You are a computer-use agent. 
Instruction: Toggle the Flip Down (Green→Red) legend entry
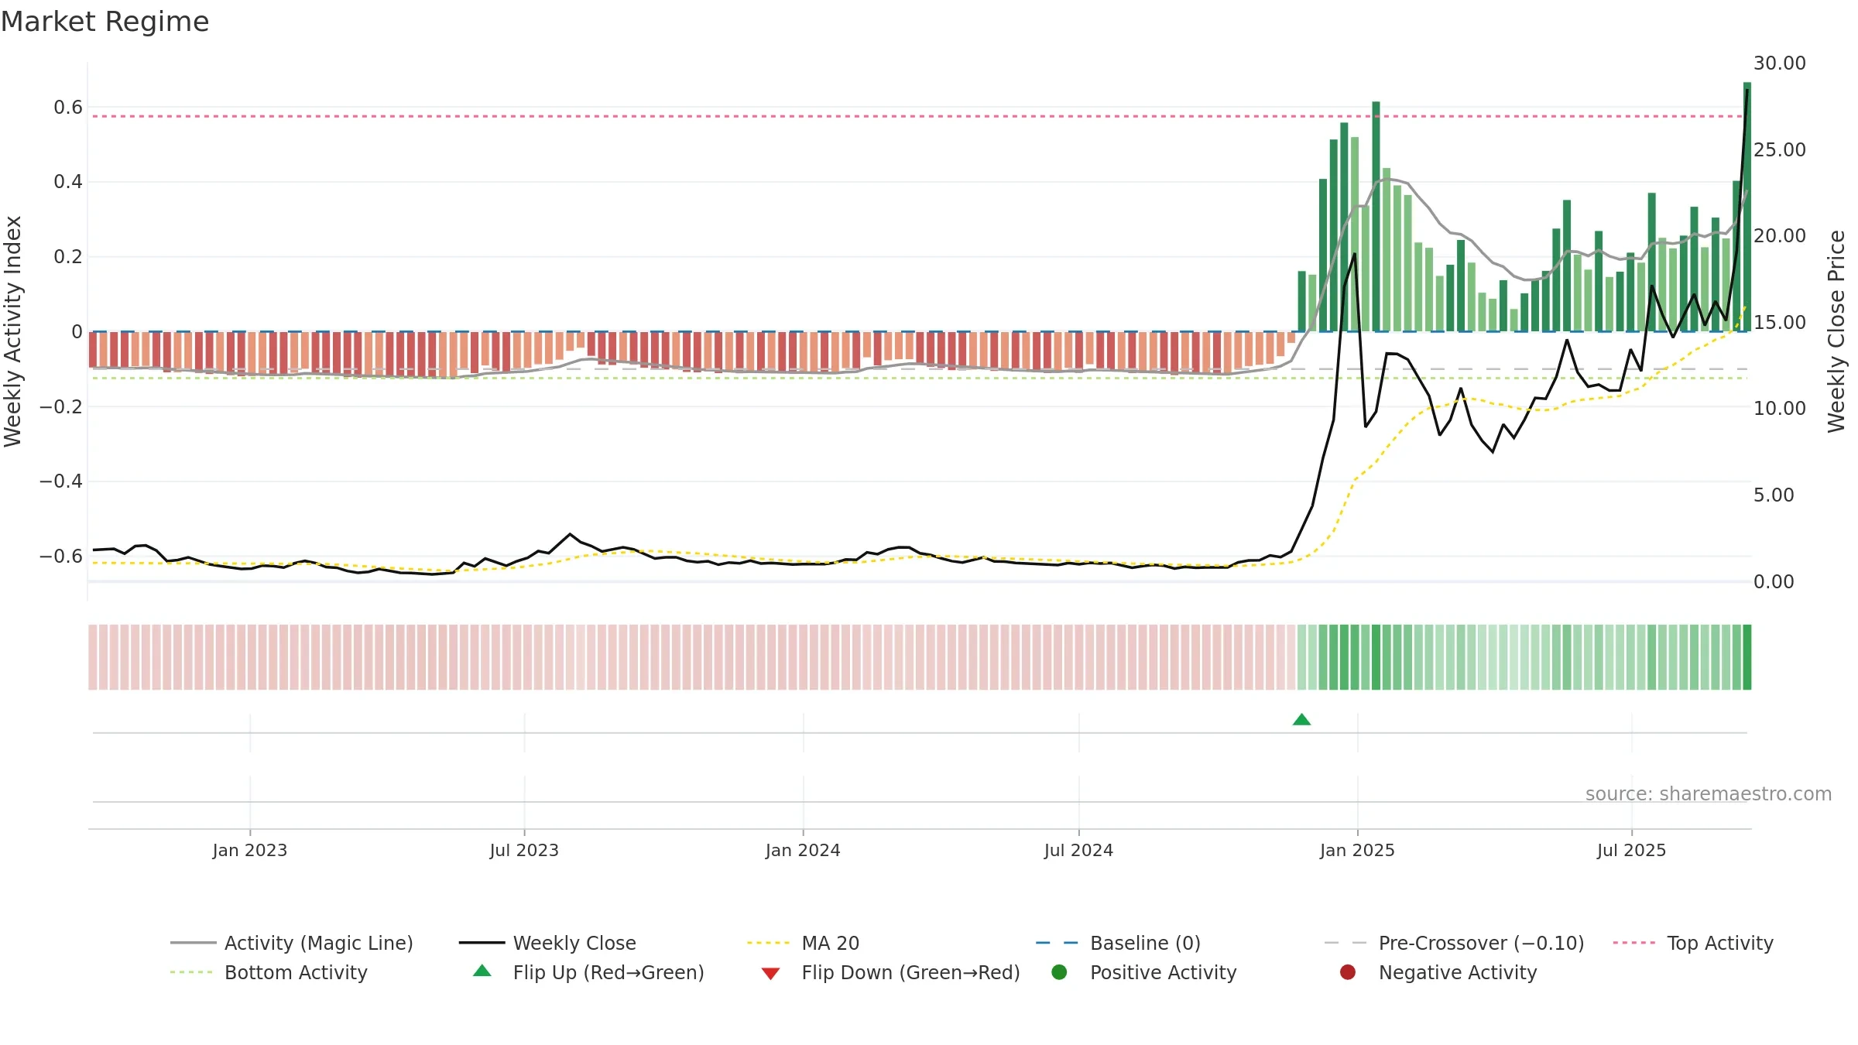pyautogui.click(x=890, y=972)
